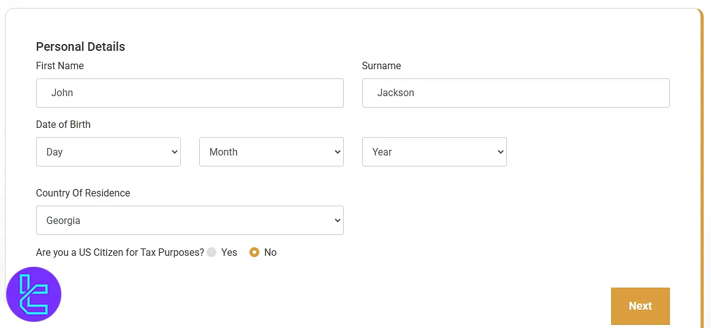Select Yes for US Citizen question
This screenshot has height=328, width=711.
click(x=211, y=253)
